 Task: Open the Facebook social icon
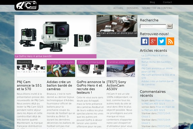pos(145,41)
